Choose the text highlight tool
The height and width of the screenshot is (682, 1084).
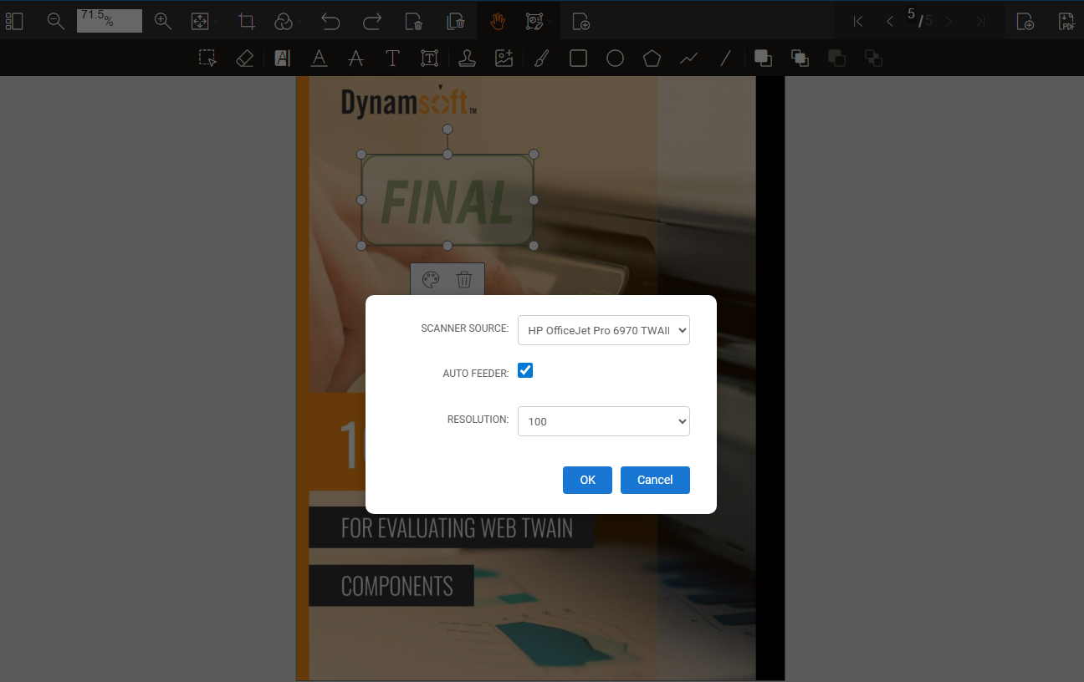coord(282,58)
